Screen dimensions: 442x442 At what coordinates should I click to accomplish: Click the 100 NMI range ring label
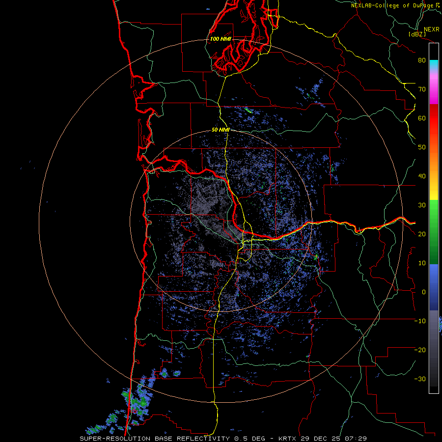point(221,39)
